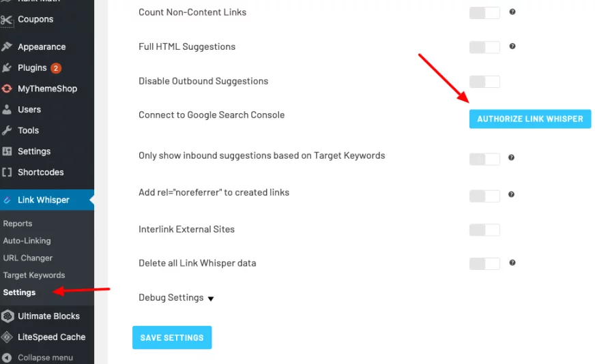Viewport: 595px width, 364px height.
Task: Click help icon beside Delete all Link Whisper data
Action: [512, 262]
